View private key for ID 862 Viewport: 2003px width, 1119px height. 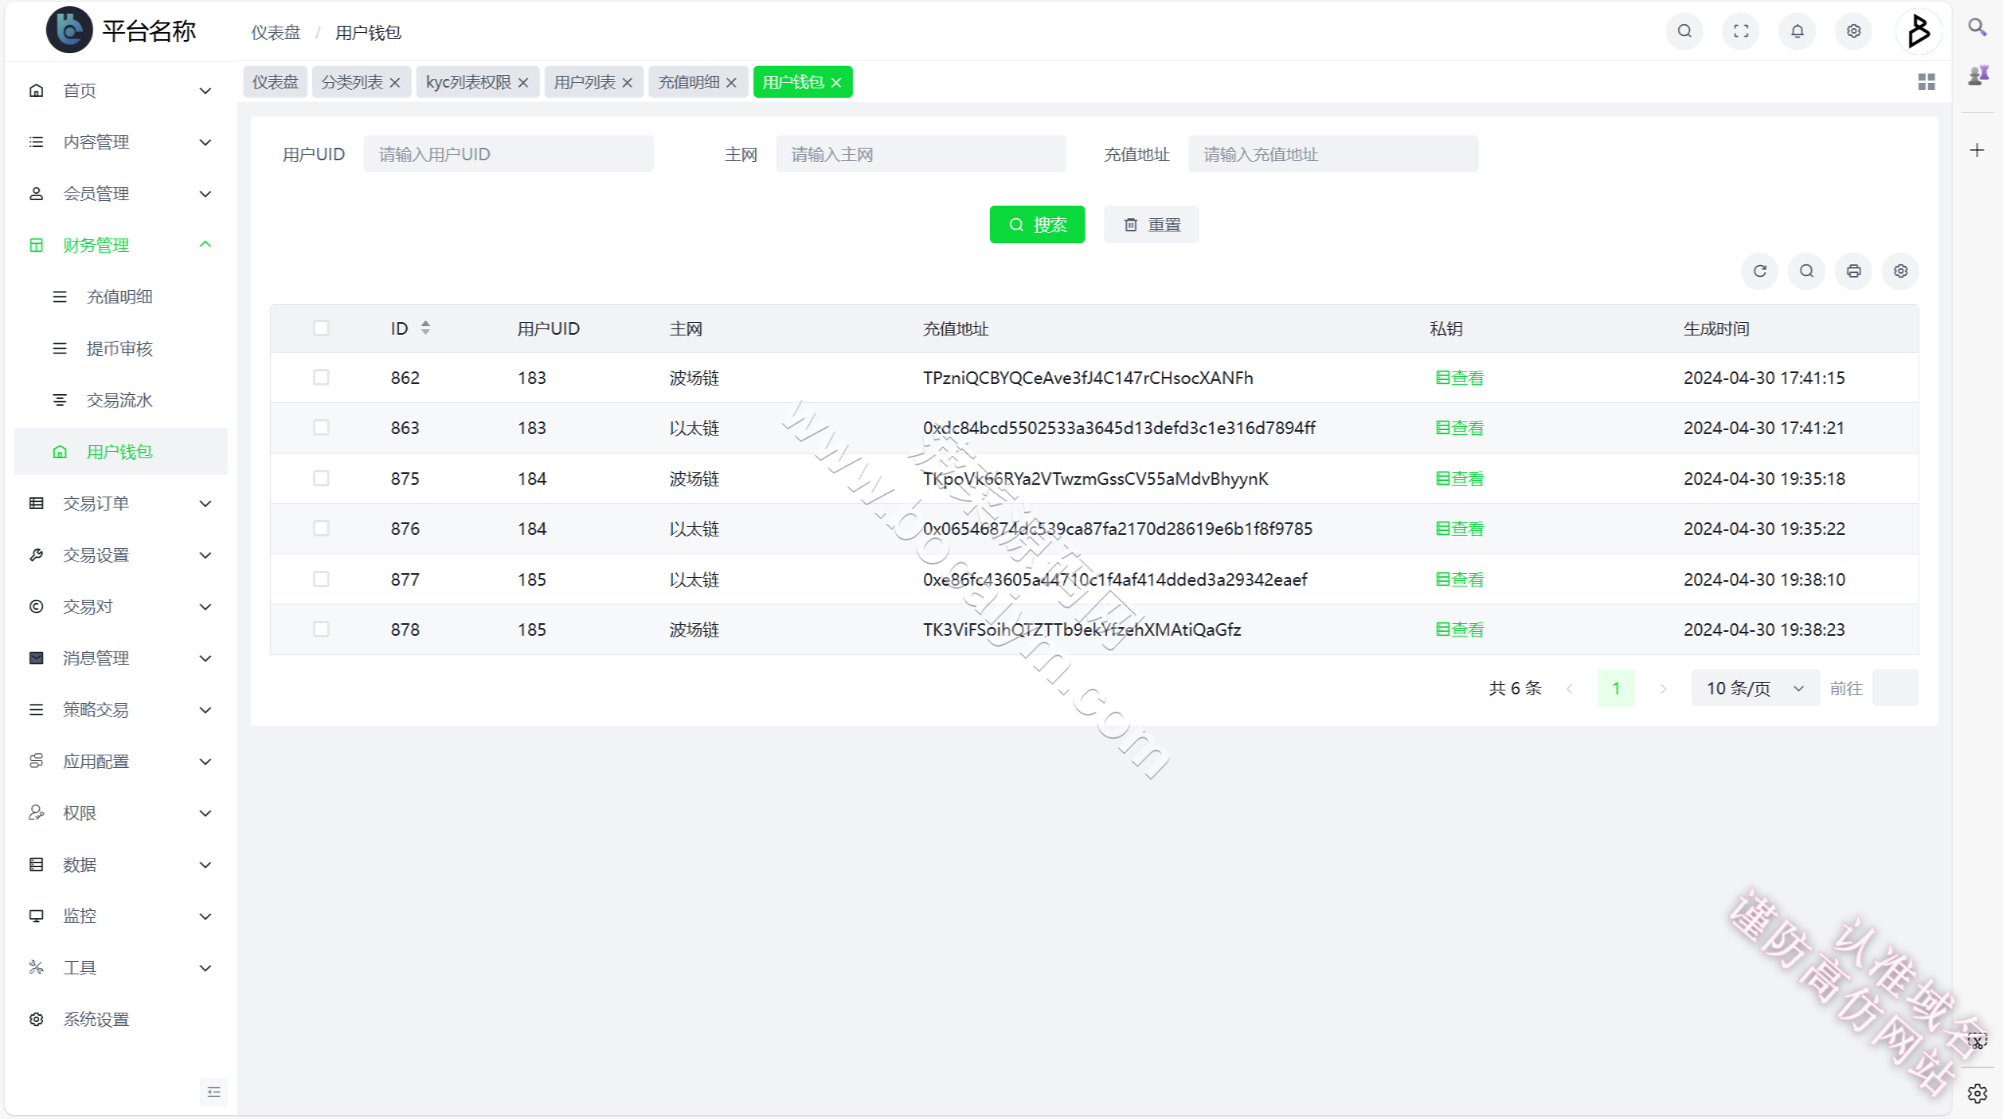(x=1459, y=378)
